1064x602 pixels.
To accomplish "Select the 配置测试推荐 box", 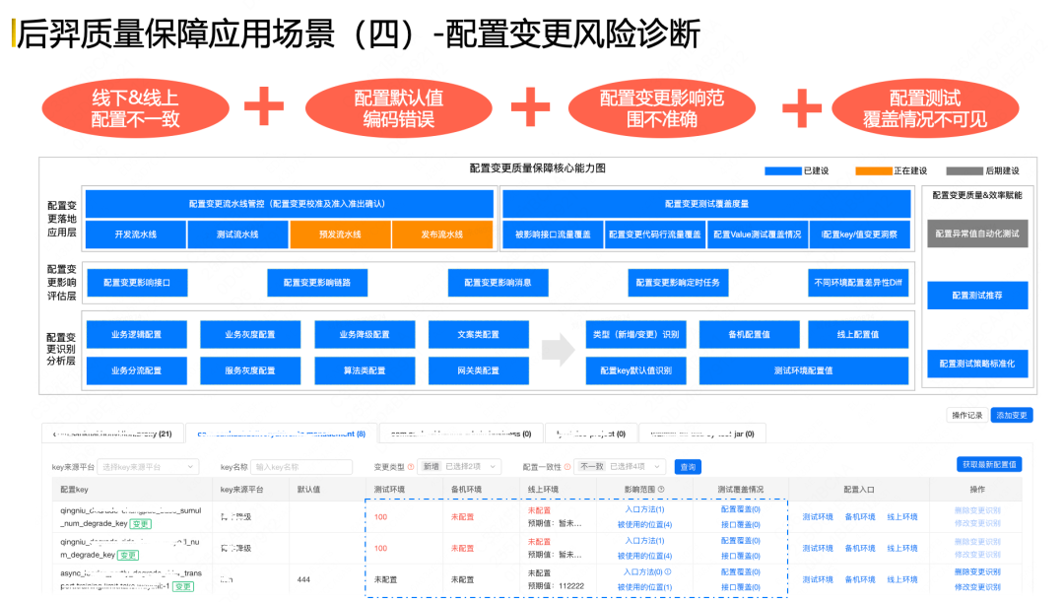I will pyautogui.click(x=977, y=296).
